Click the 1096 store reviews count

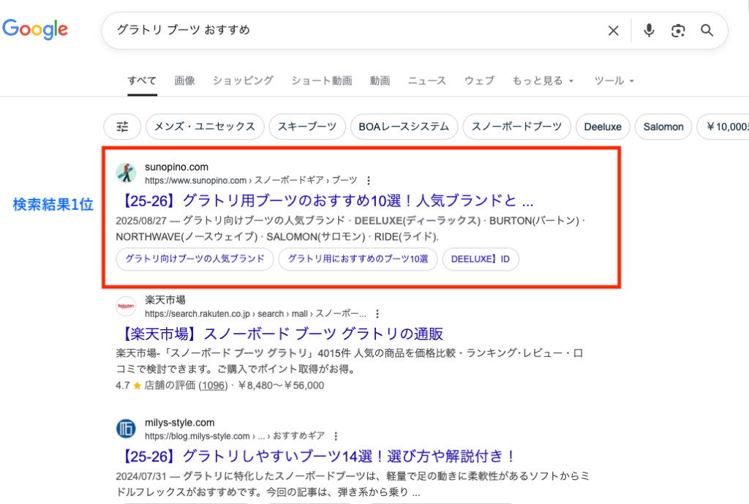coord(213,385)
